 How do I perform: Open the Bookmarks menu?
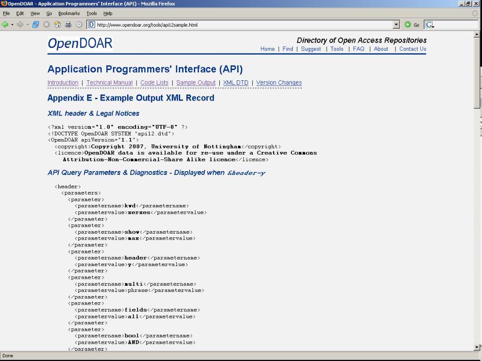click(x=69, y=14)
